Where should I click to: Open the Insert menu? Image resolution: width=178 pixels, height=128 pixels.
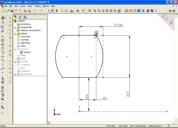click(x=22, y=6)
